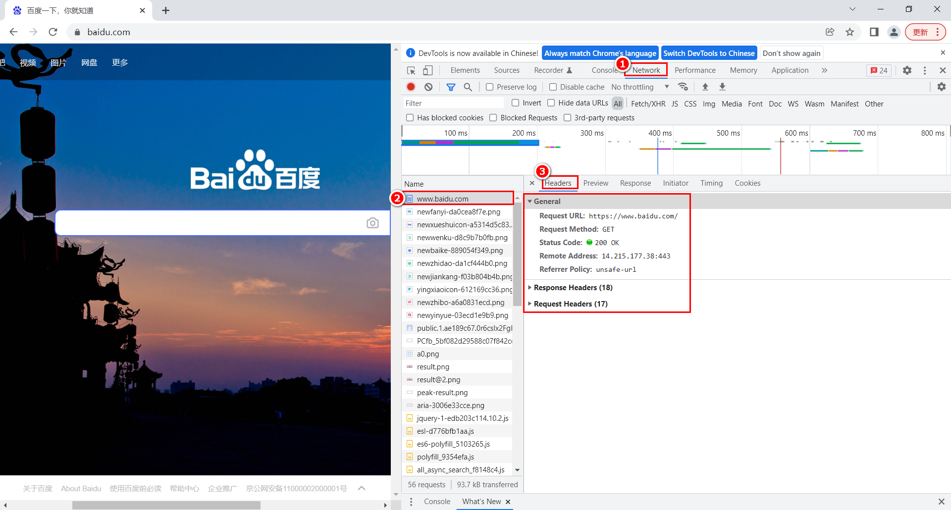This screenshot has height=510, width=951.
Task: Open the Performance tab
Action: coord(695,70)
